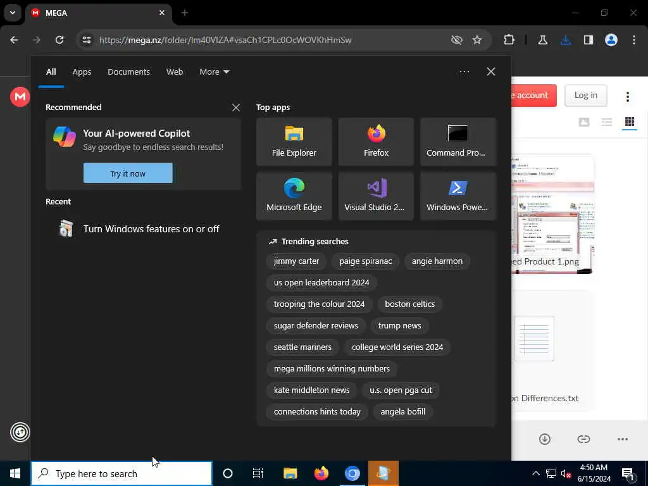View site information in address bar

click(86, 40)
